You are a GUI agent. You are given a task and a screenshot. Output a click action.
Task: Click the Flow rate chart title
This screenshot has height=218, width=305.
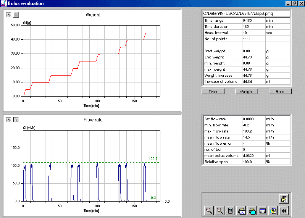(x=93, y=120)
